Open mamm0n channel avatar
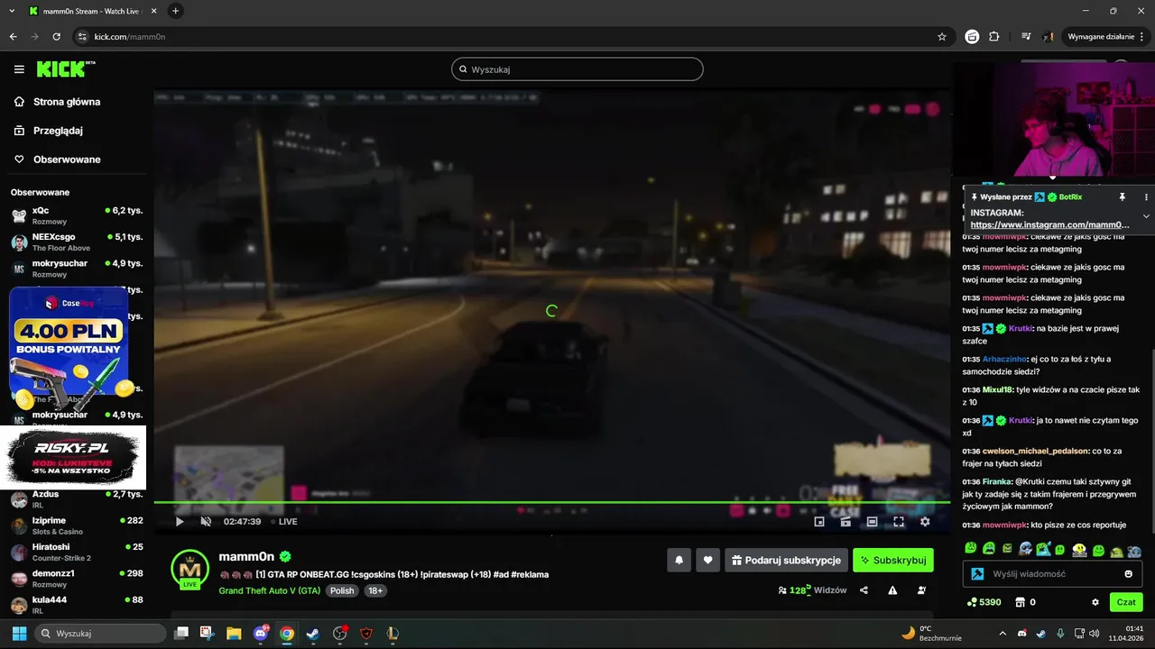 (x=190, y=568)
